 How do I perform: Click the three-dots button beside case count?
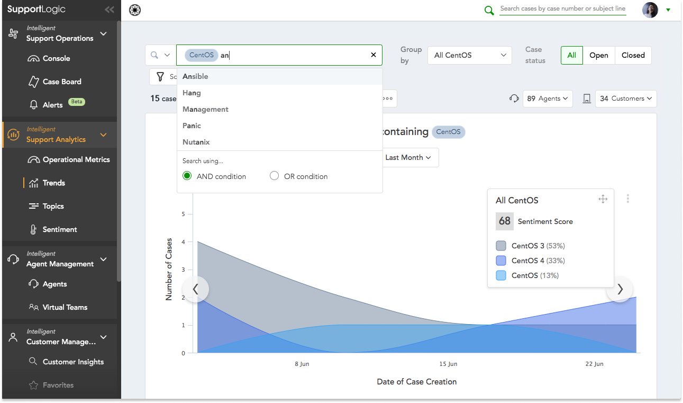pos(388,98)
